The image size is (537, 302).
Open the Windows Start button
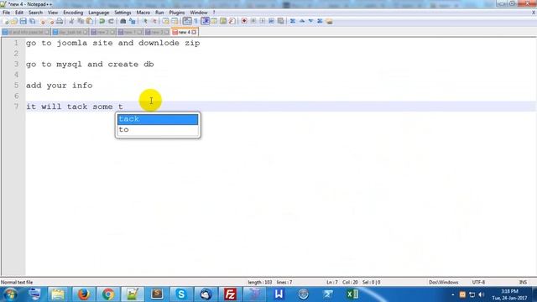(x=10, y=294)
